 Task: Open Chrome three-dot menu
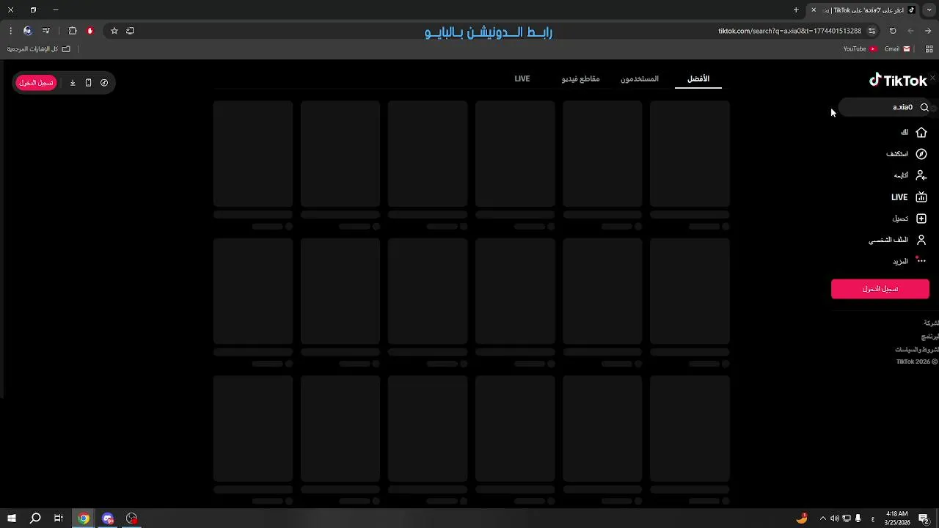pyautogui.click(x=10, y=31)
